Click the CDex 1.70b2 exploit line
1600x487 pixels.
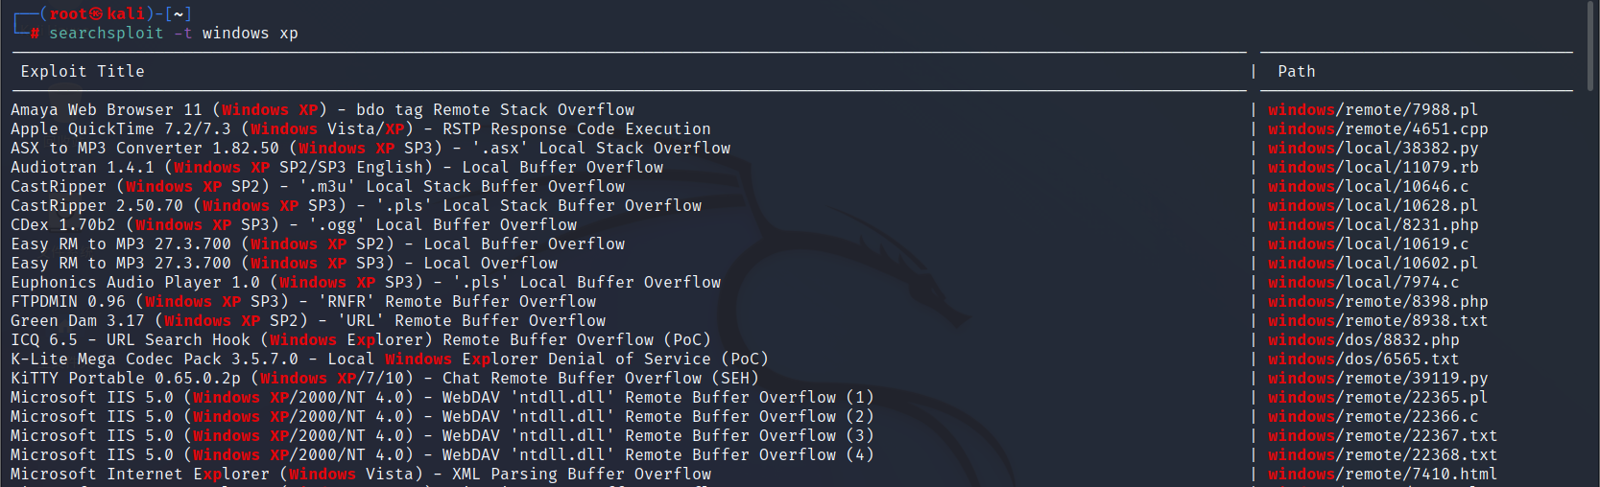point(294,225)
